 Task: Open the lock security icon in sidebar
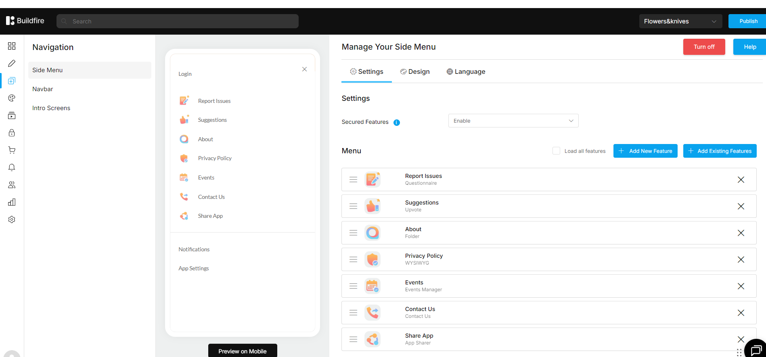point(12,133)
